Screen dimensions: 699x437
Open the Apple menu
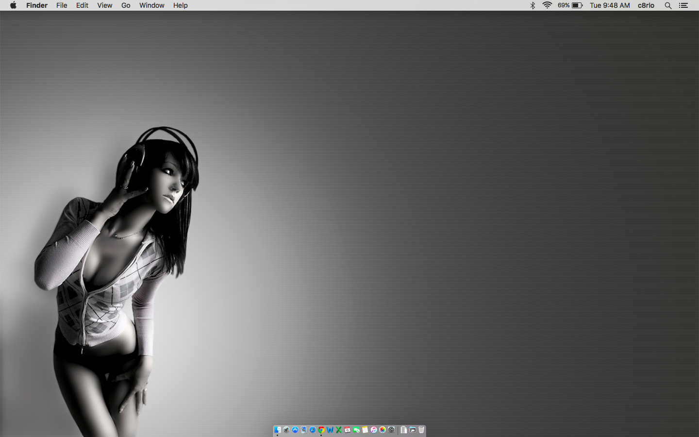pyautogui.click(x=13, y=5)
